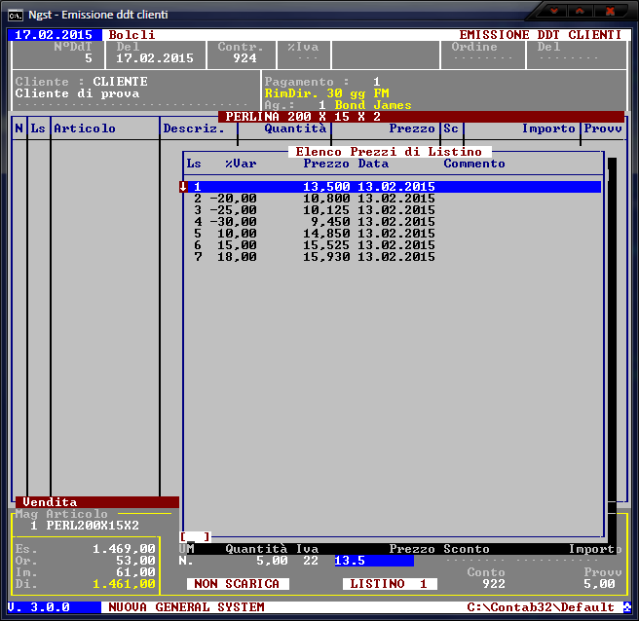
Task: Click the arrow indicator in the bottom-right status bar
Action: [x=626, y=607]
